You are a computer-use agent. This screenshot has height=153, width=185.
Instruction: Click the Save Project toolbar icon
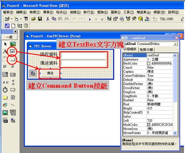point(40,19)
